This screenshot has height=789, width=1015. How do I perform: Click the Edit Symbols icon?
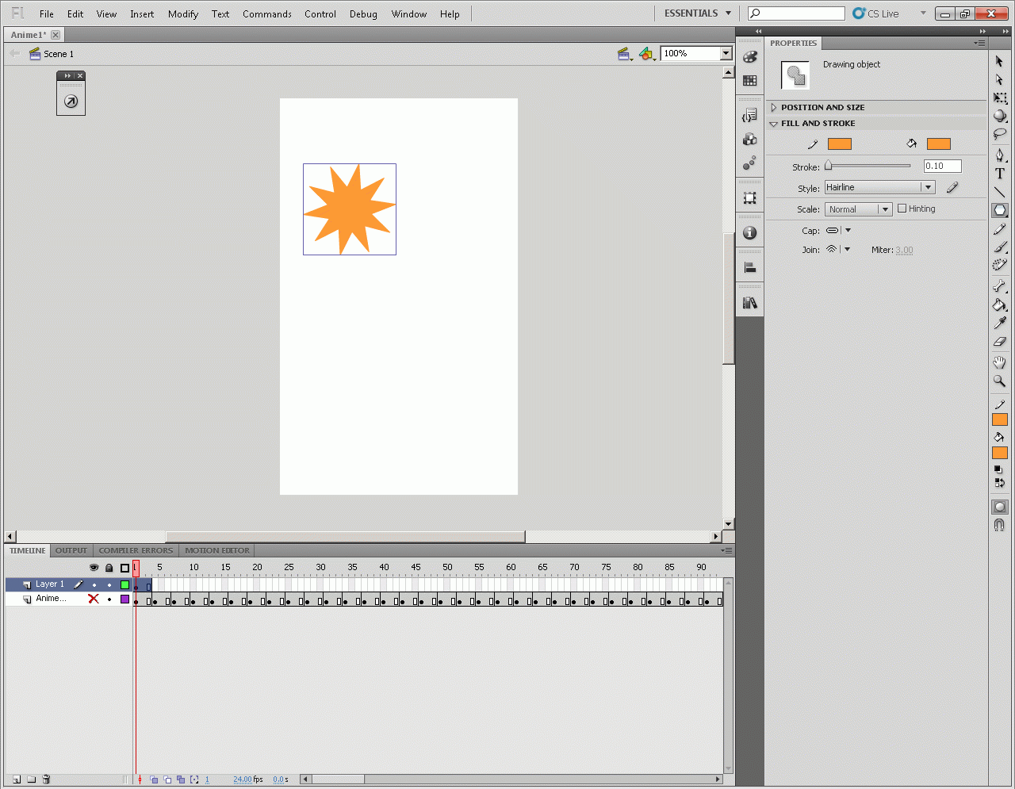[x=647, y=53]
